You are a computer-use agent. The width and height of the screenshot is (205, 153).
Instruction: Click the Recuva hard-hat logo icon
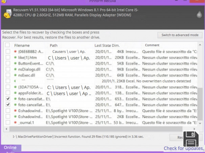[7, 13]
